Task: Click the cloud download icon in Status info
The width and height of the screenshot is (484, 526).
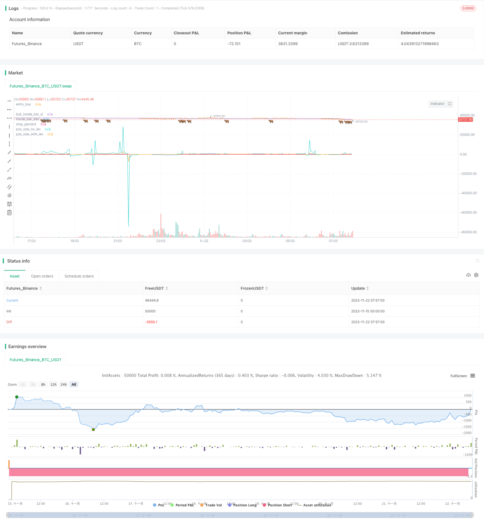Action: [468, 275]
